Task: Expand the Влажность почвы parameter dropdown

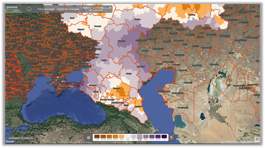Action: [46, 9]
